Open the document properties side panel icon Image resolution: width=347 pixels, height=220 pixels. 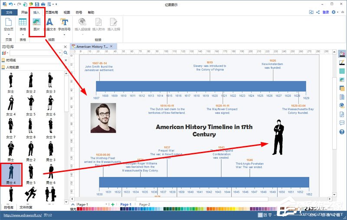click(x=342, y=97)
